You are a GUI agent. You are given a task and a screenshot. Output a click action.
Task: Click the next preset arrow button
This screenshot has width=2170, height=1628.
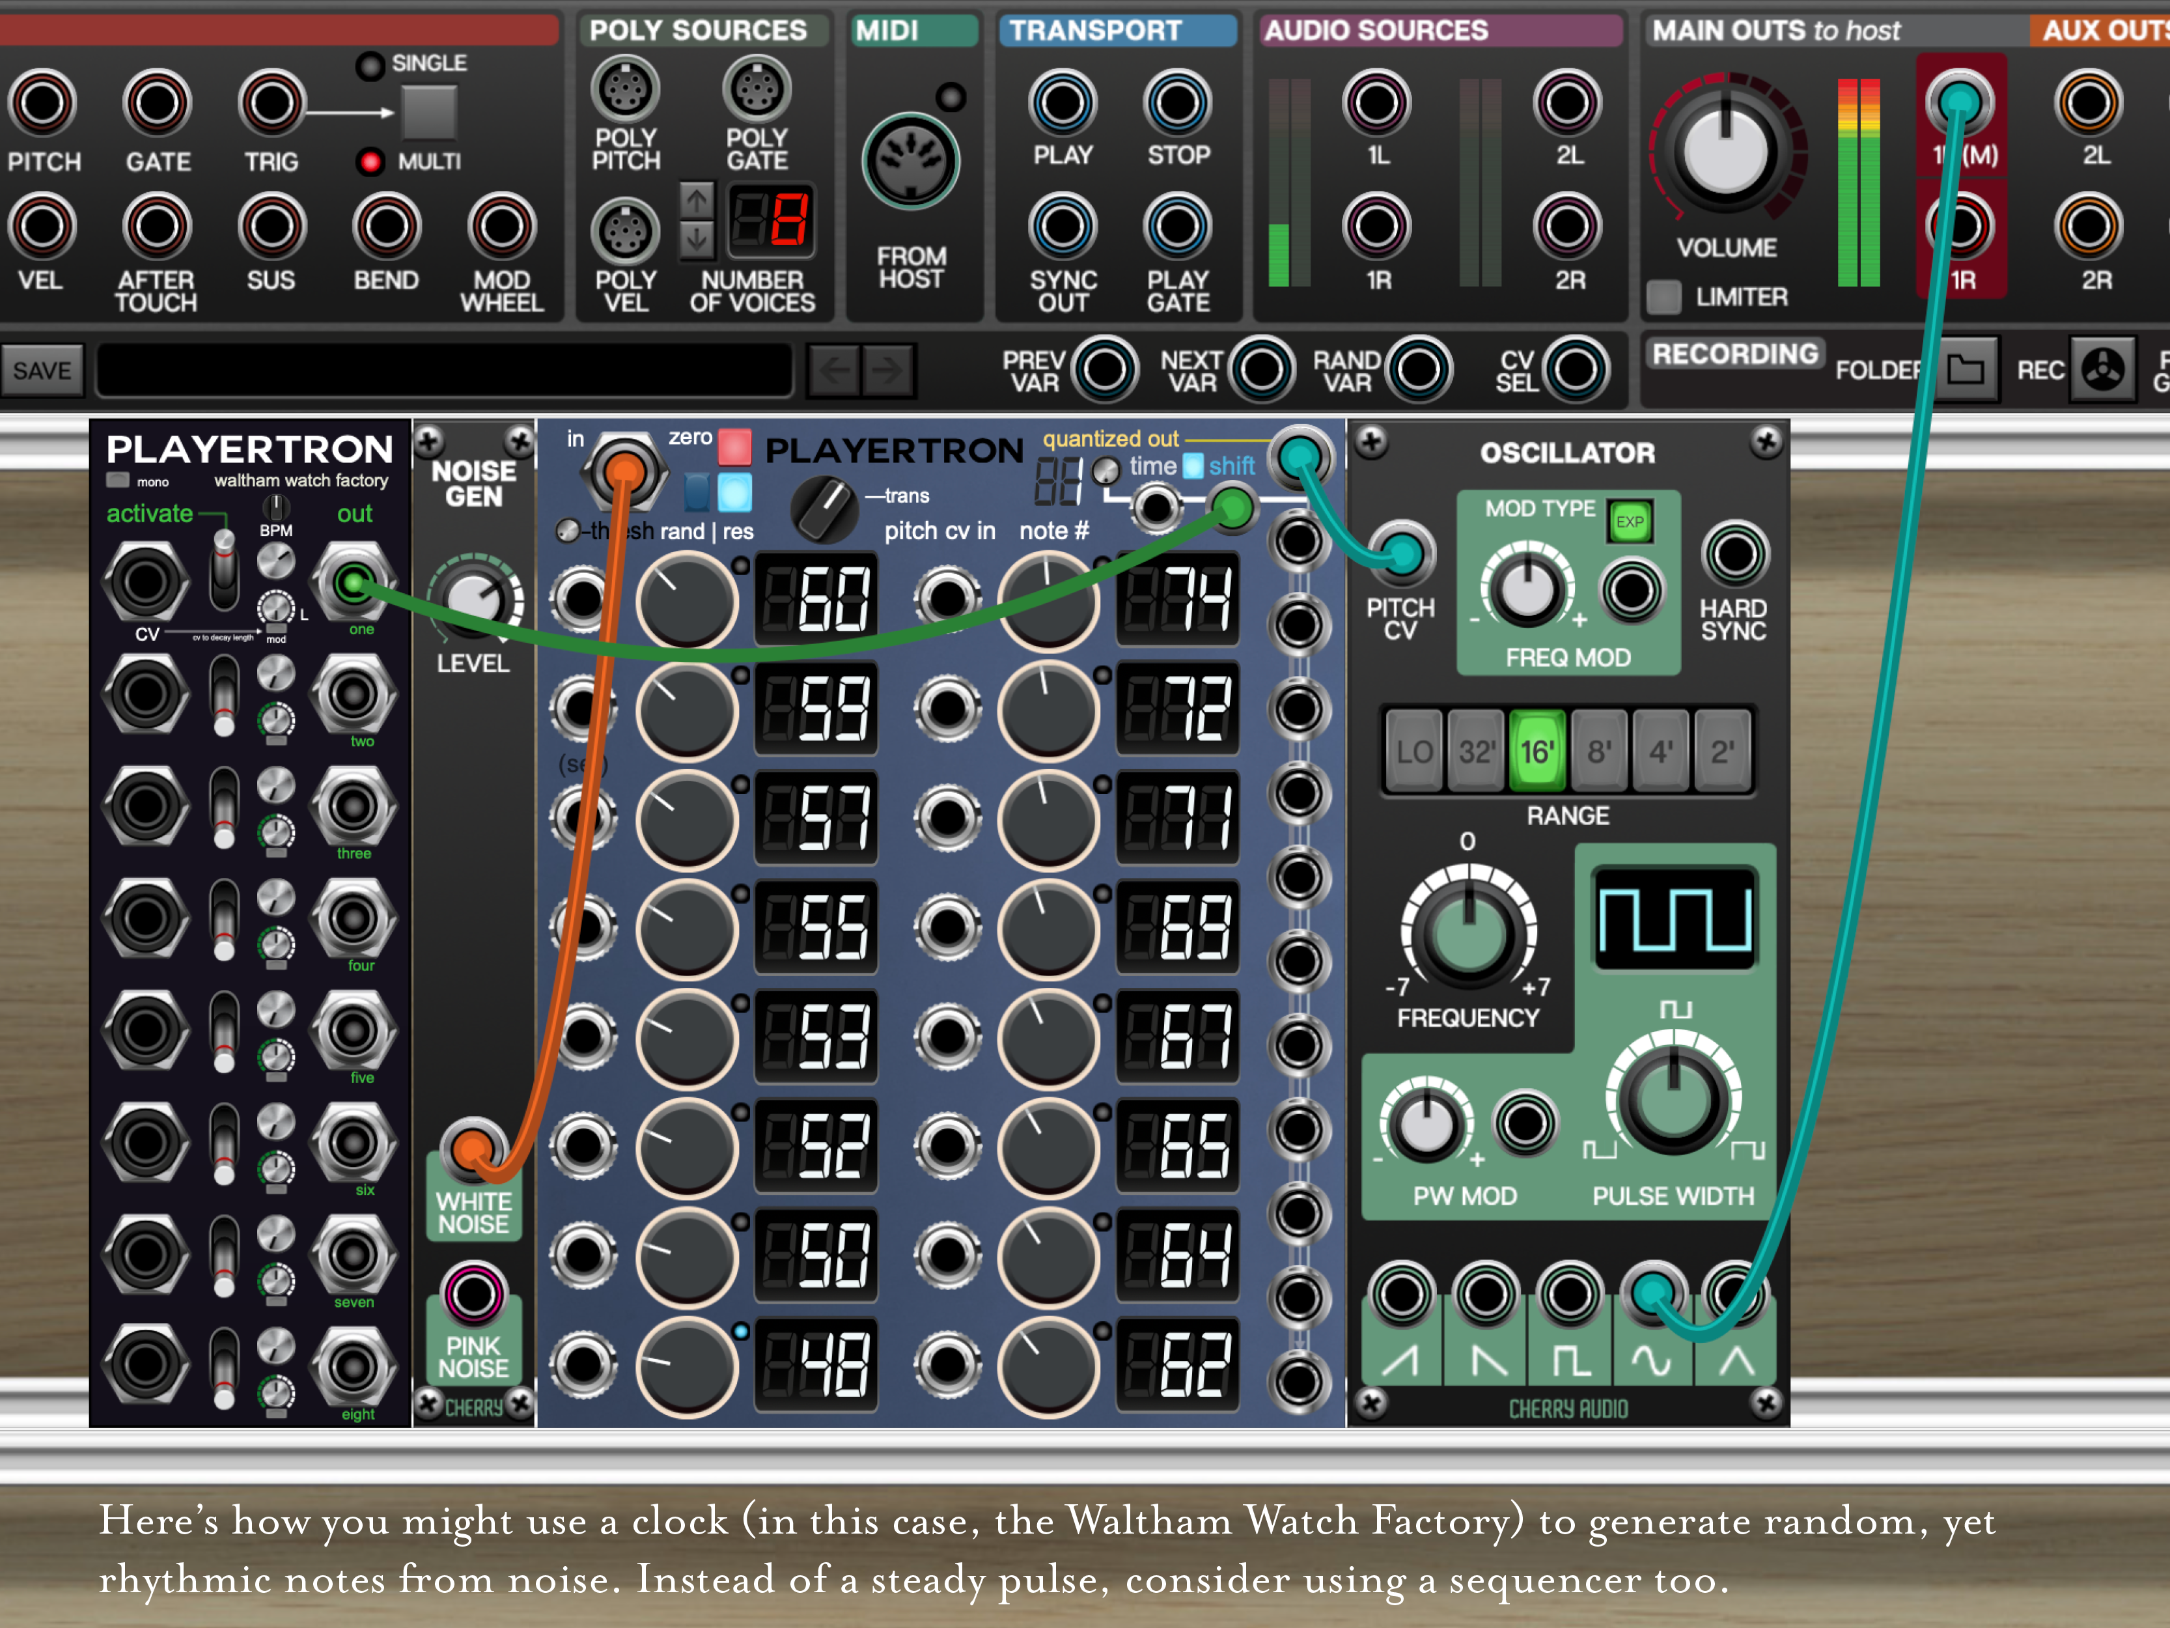click(x=889, y=371)
